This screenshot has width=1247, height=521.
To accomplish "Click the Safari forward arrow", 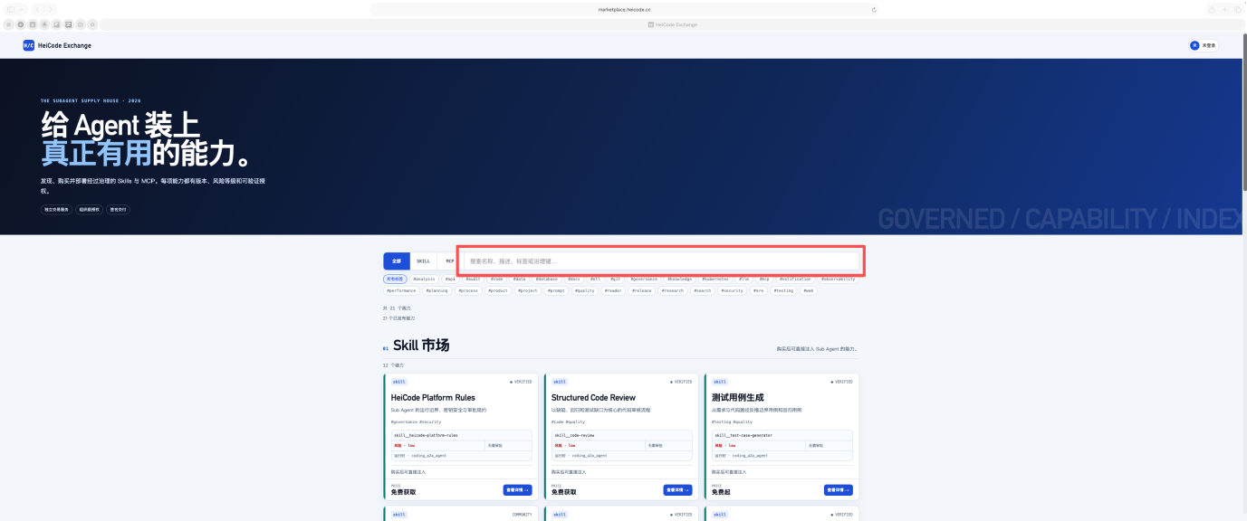I will tap(50, 9).
